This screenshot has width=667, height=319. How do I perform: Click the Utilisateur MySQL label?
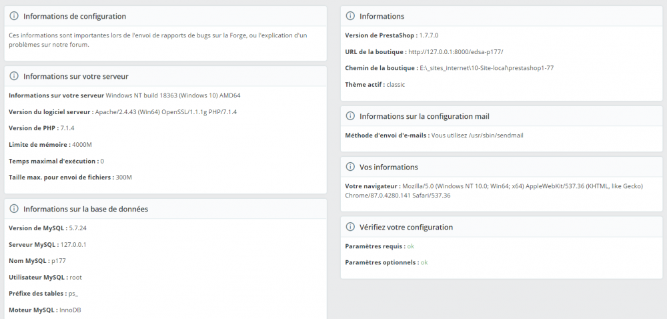[38, 278]
